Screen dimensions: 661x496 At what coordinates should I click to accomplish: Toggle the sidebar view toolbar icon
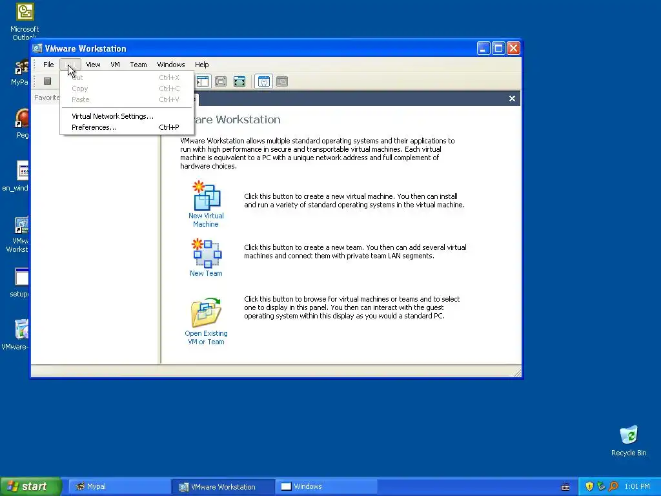click(203, 81)
